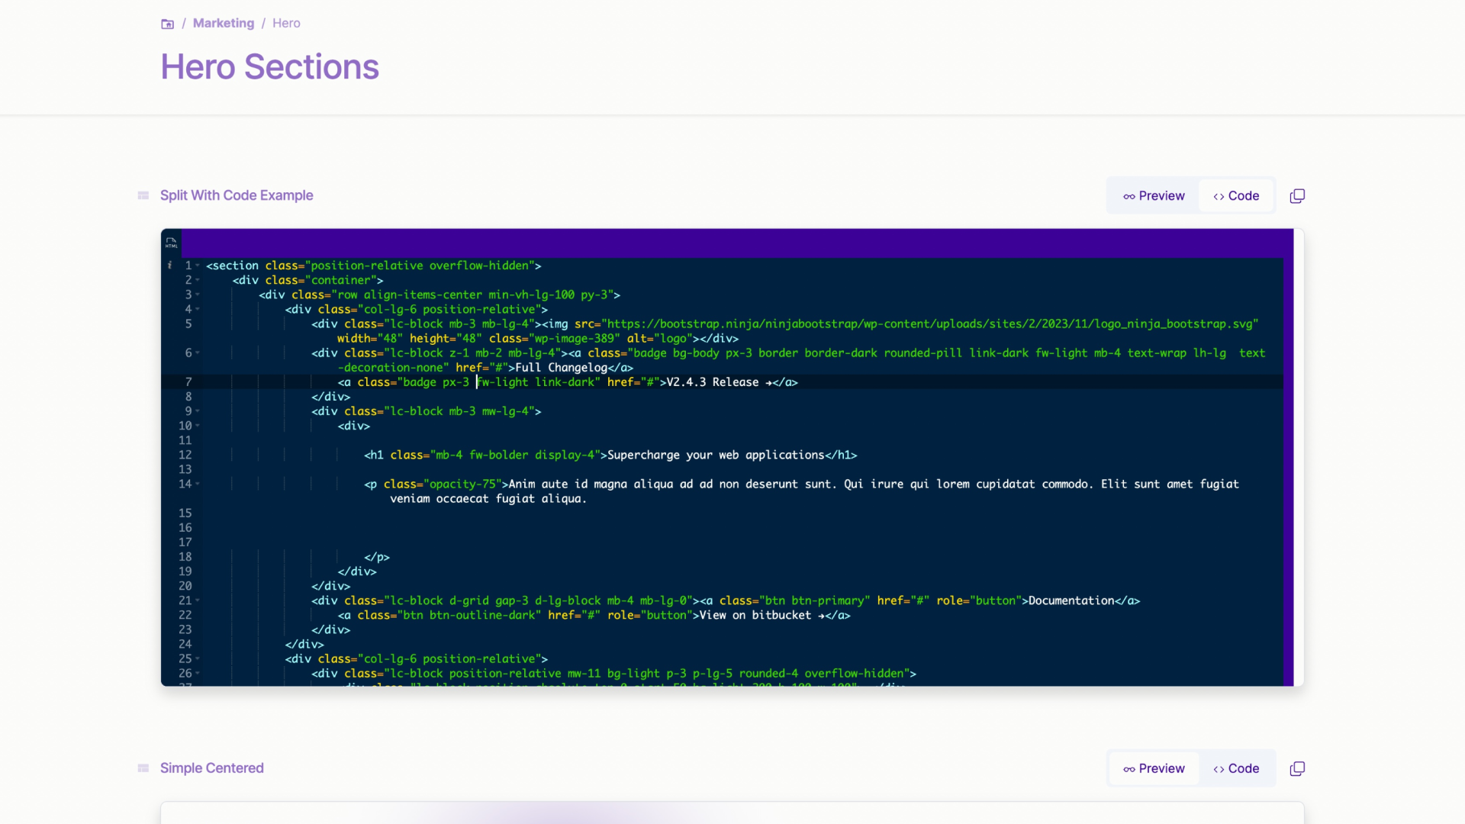Collapse code fold at line 25
Viewport: 1465px width, 824px height.
coord(198,658)
